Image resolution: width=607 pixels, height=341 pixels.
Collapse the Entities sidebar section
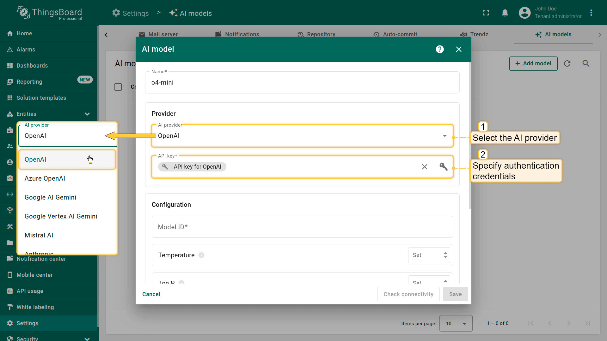[87, 114]
